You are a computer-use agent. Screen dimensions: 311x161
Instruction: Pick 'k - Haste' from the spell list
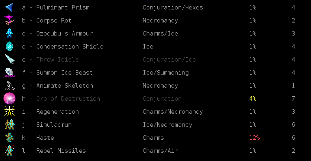point(38,138)
